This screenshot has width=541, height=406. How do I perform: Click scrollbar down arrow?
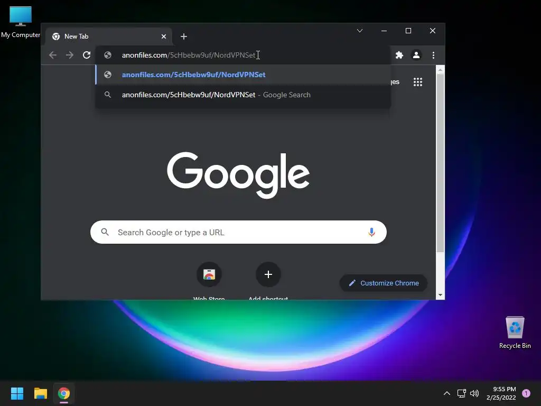pyautogui.click(x=440, y=295)
